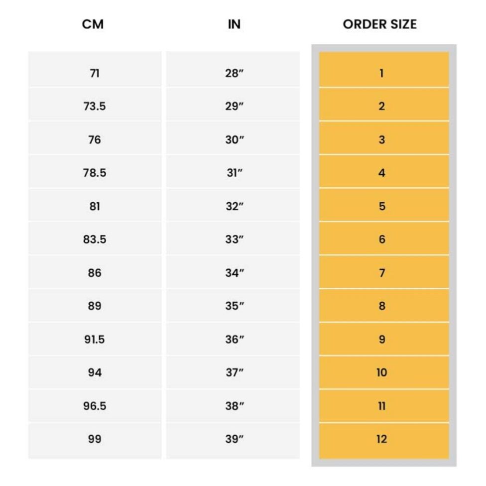Click the 73.5 centimeter cell
This screenshot has height=486, width=486.
coord(95,107)
